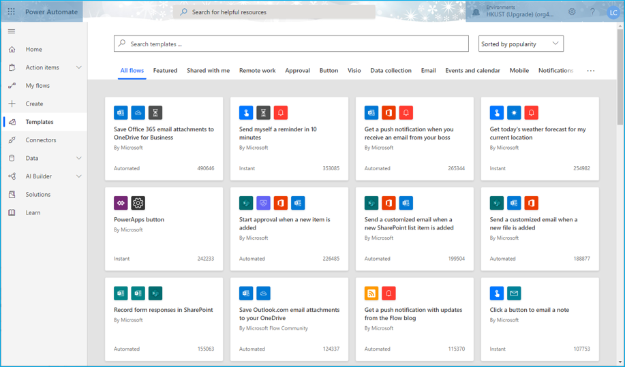The height and width of the screenshot is (367, 625).
Task: Click OneDrive cloud icon on Office 365 attachments card
Action: tap(138, 112)
